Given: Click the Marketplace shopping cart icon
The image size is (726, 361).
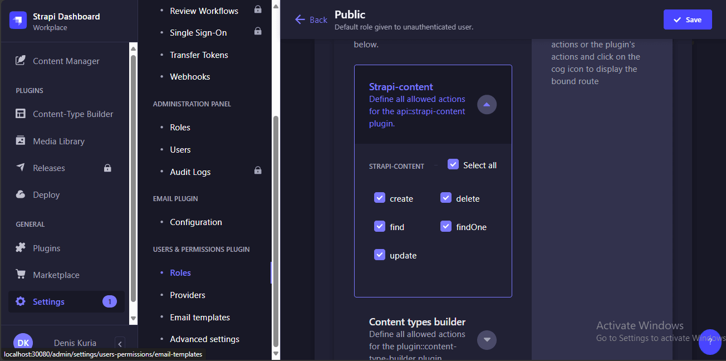Looking at the screenshot, I should tap(21, 275).
